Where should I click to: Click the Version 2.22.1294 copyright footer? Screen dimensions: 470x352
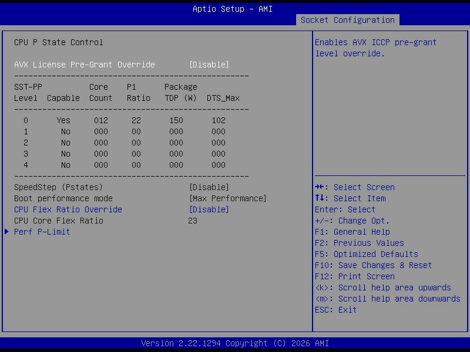point(235,343)
